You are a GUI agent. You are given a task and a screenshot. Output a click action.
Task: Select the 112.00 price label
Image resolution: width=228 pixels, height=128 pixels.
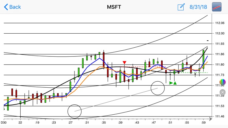point(220,33)
